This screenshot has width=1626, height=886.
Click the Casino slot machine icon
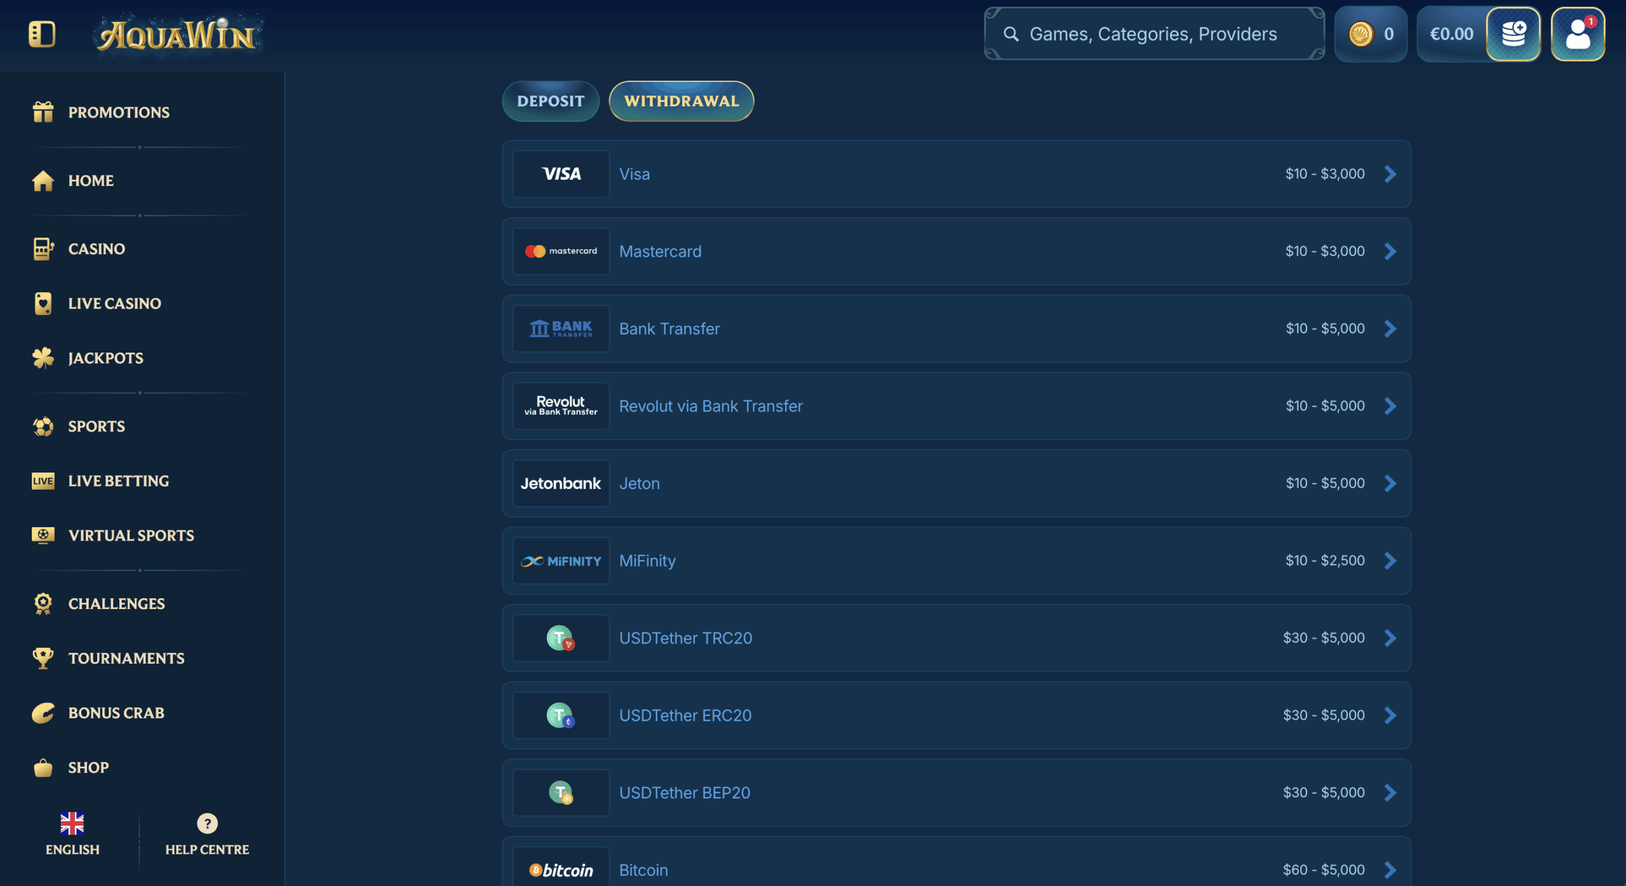click(x=43, y=248)
